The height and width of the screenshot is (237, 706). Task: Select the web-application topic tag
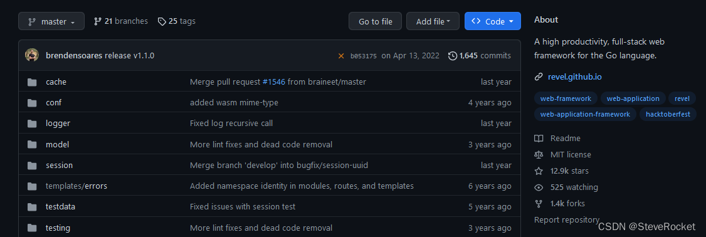click(633, 98)
